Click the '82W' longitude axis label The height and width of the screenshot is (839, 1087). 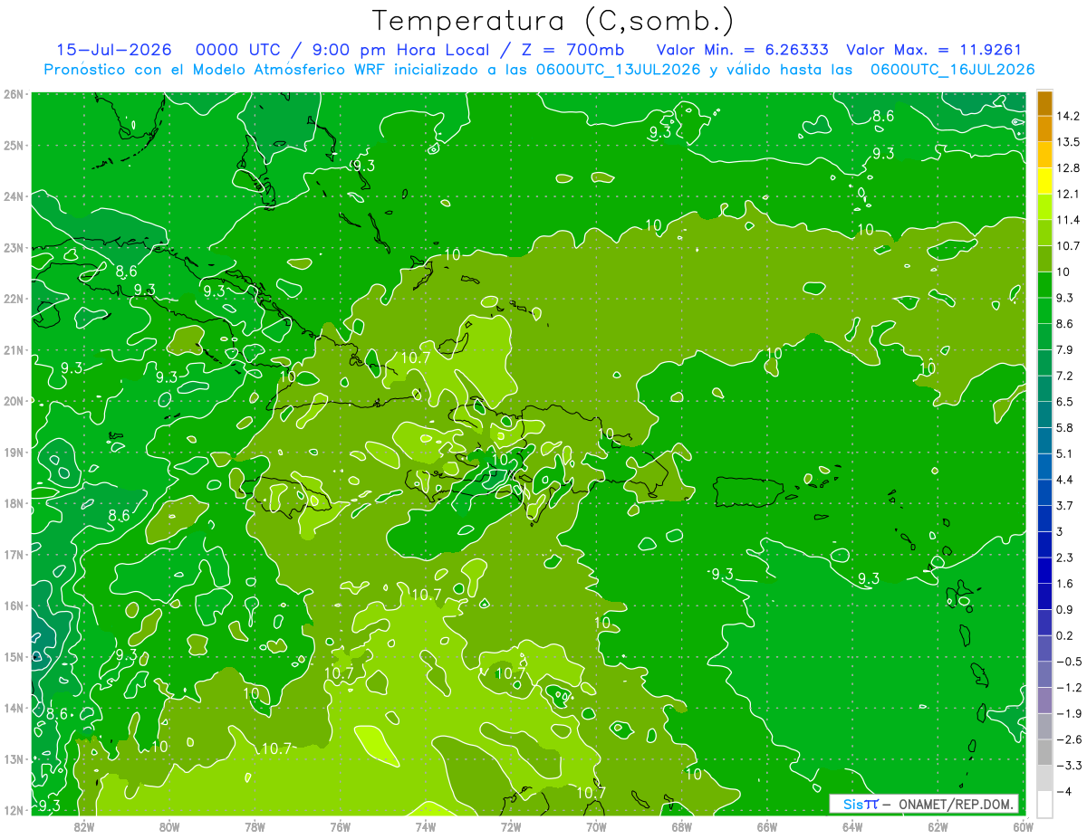pos(83,826)
